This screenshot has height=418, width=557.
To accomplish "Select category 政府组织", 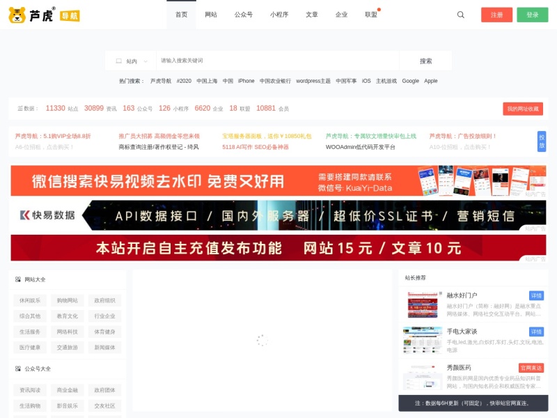I will [x=105, y=300].
